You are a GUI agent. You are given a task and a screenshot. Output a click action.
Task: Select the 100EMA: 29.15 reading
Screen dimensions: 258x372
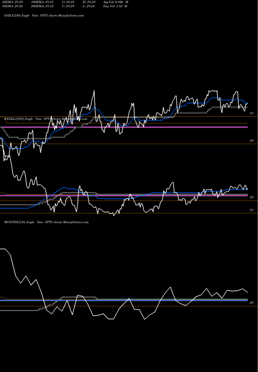pyautogui.click(x=42, y=2)
